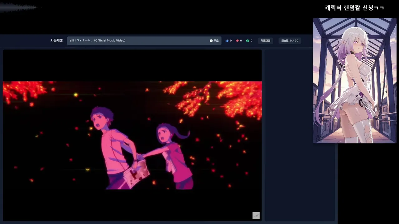Click the 캐릭터 랜덤짤 신청ㄱㄱ caption text
399x224 pixels.
point(354,8)
